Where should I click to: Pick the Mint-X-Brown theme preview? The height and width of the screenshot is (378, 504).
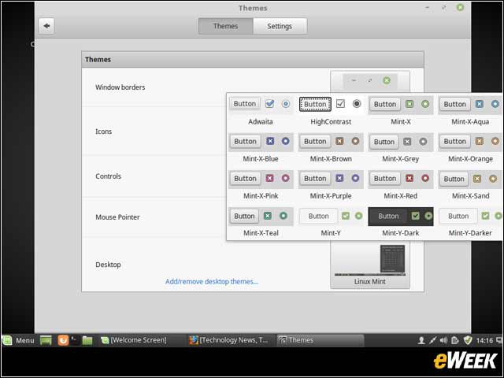[331, 142]
